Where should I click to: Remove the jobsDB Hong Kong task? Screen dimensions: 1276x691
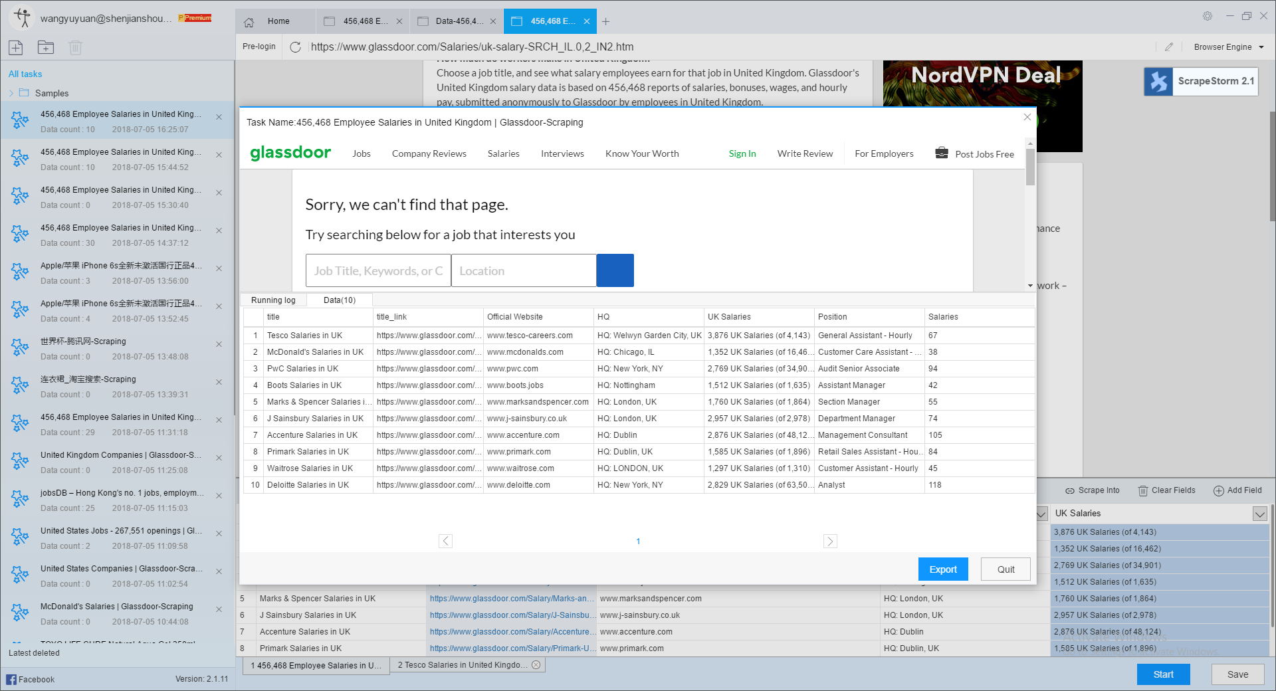[x=219, y=496]
